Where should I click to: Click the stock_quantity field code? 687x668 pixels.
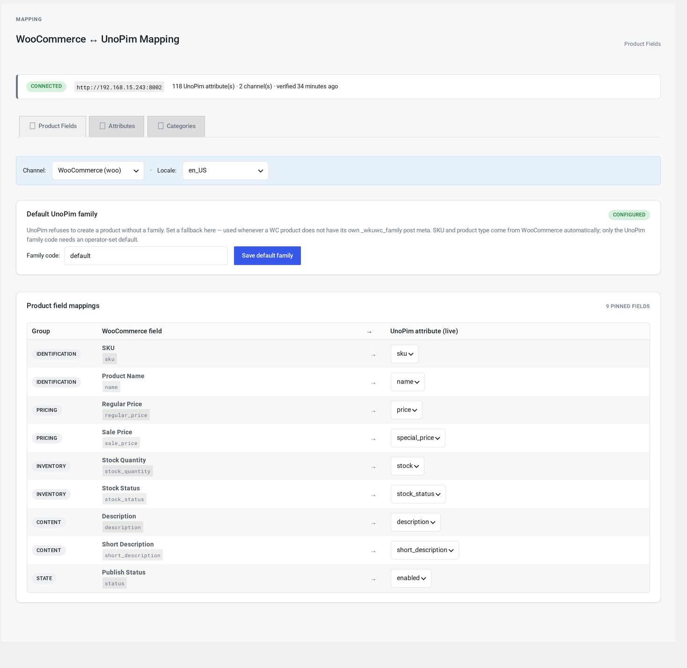tap(128, 471)
